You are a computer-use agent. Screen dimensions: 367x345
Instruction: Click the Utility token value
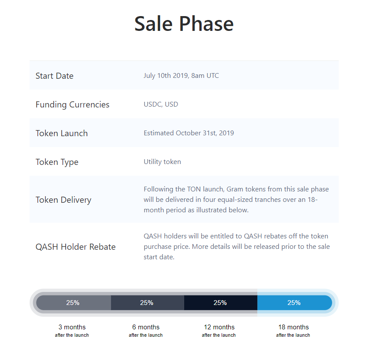[x=162, y=162]
